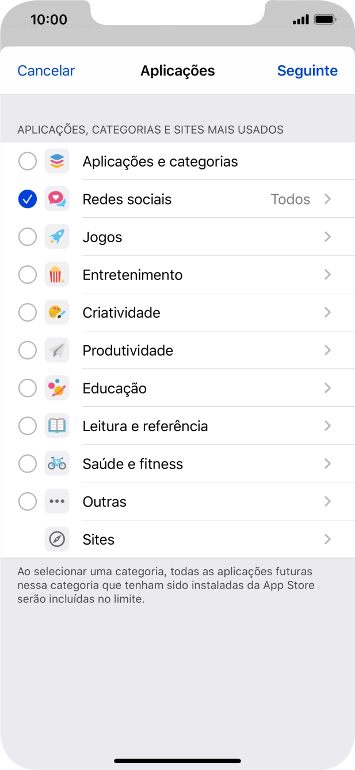355x770 pixels.
Task: Tap the Sites compass icon
Action: coord(57,539)
